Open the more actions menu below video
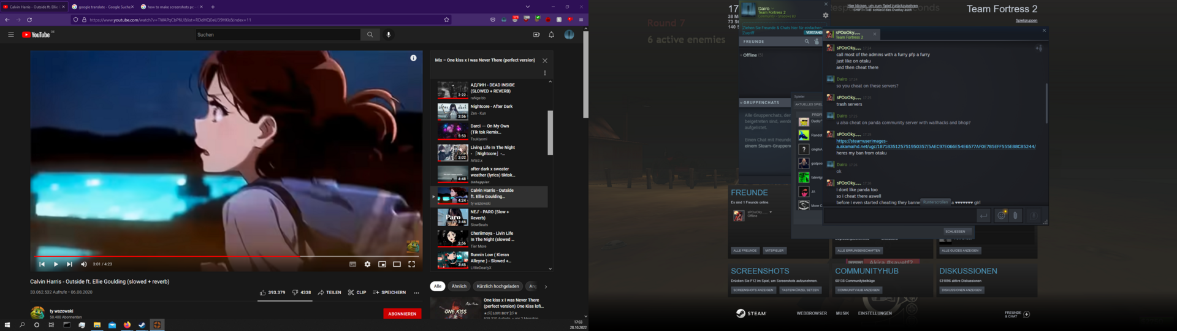 (416, 292)
